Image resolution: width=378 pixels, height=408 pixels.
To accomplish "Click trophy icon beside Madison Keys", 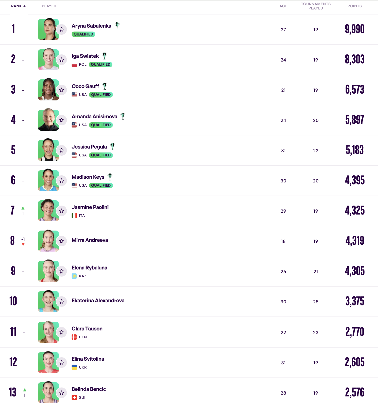I will [x=110, y=177].
